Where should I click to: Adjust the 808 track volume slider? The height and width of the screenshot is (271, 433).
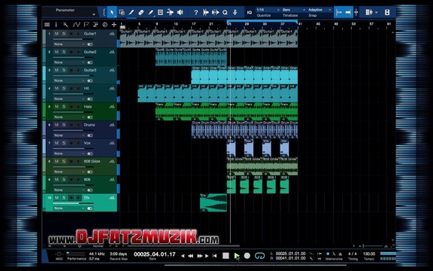[x=73, y=185]
